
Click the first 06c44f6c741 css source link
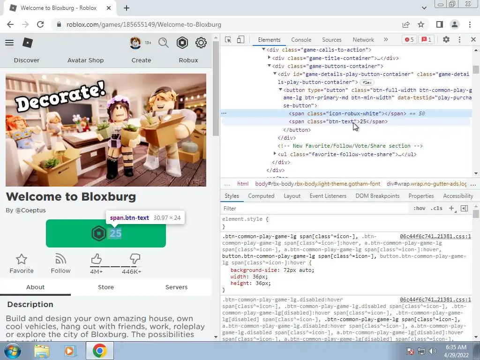[435, 236]
